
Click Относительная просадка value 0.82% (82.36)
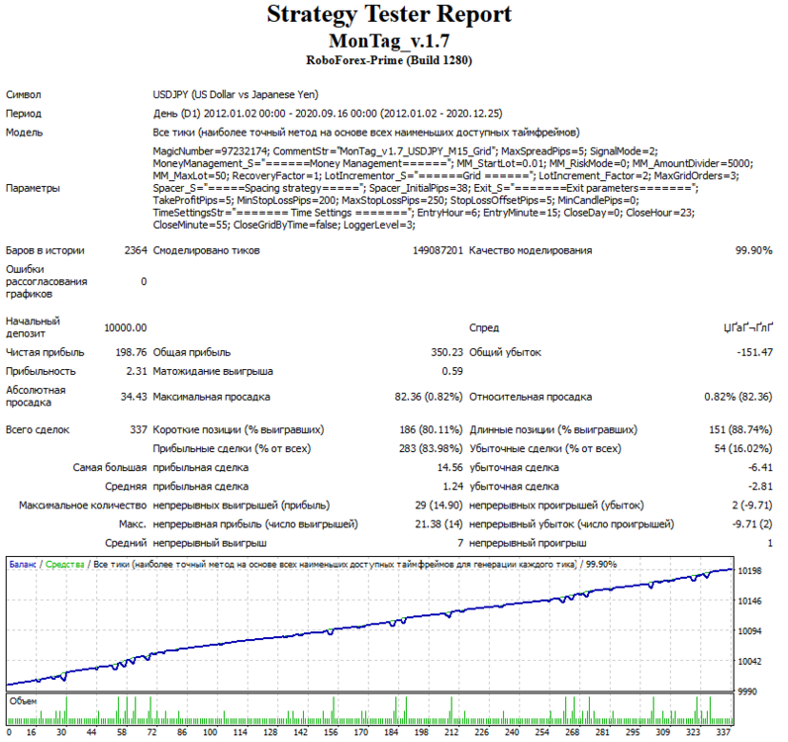tap(739, 397)
